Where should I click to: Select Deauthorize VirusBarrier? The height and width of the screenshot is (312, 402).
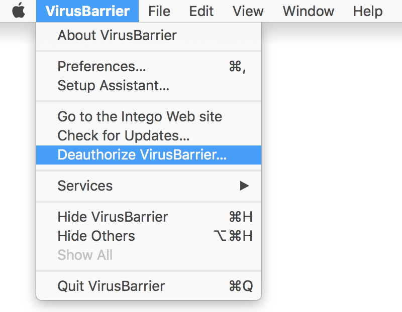pos(142,154)
